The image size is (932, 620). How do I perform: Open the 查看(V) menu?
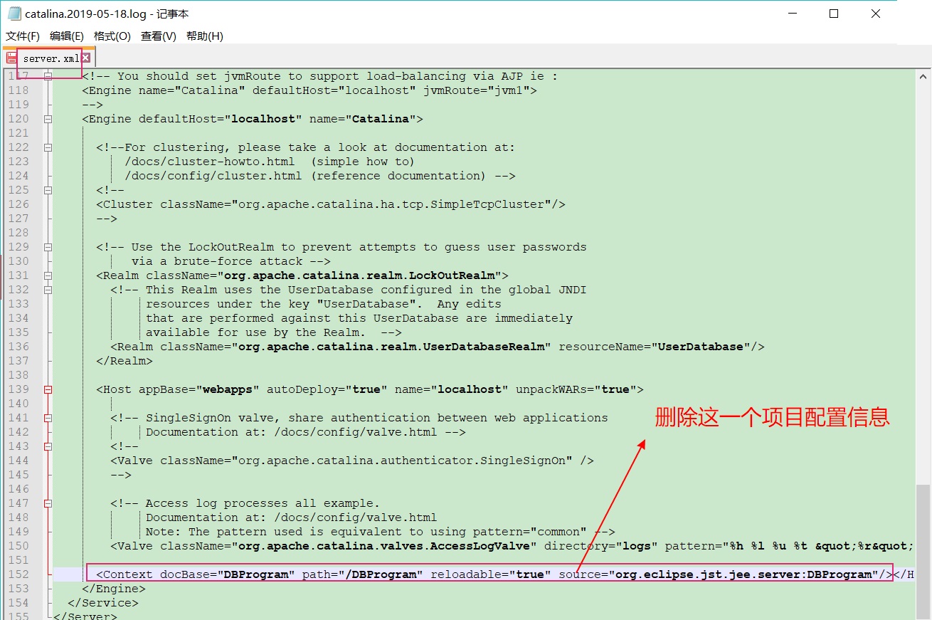coord(158,36)
